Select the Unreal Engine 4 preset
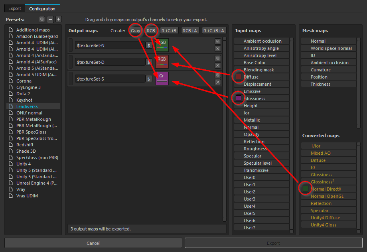 pos(37,183)
